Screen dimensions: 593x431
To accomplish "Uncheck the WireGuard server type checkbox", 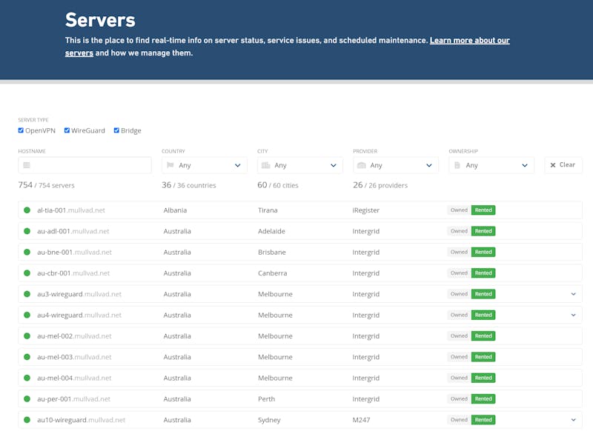I will 67,130.
